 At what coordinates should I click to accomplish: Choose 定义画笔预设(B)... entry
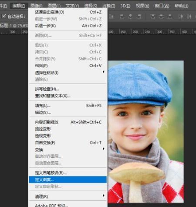pos(68,173)
